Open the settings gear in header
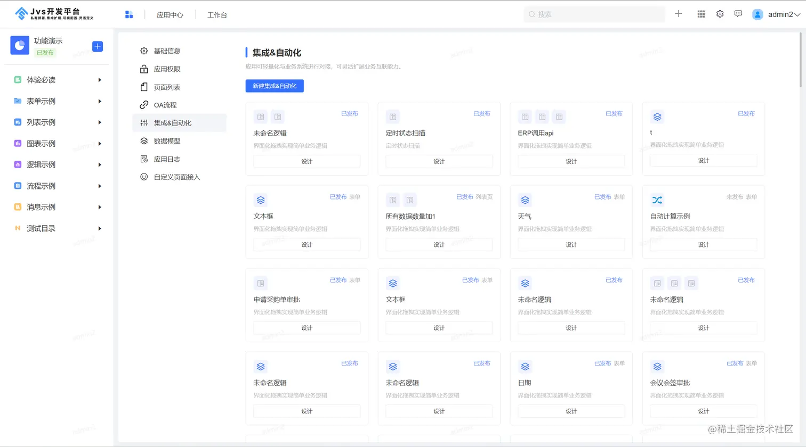 720,14
